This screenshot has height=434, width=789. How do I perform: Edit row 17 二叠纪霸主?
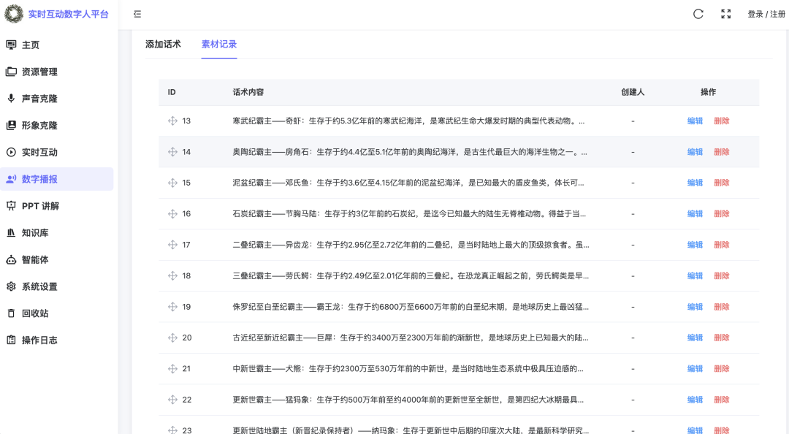coord(695,245)
